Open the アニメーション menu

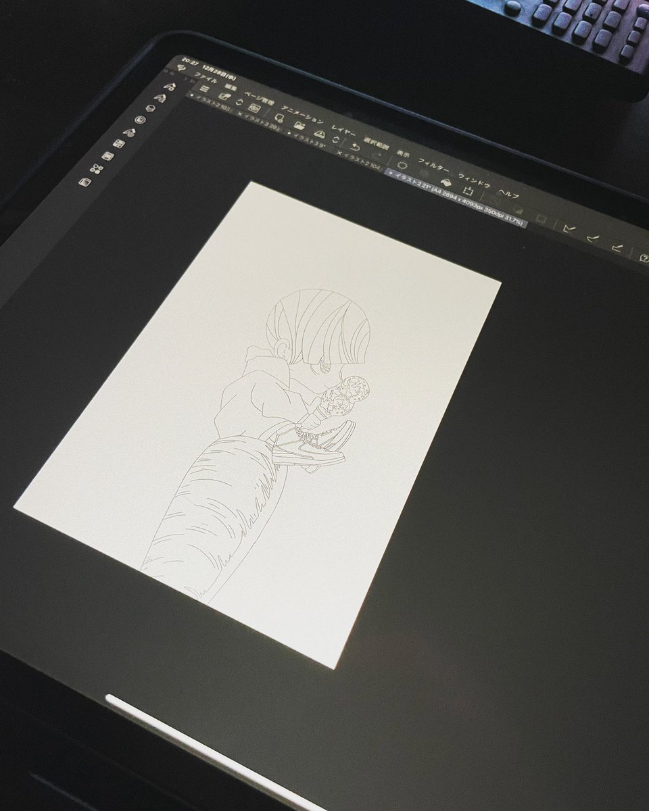[x=302, y=114]
